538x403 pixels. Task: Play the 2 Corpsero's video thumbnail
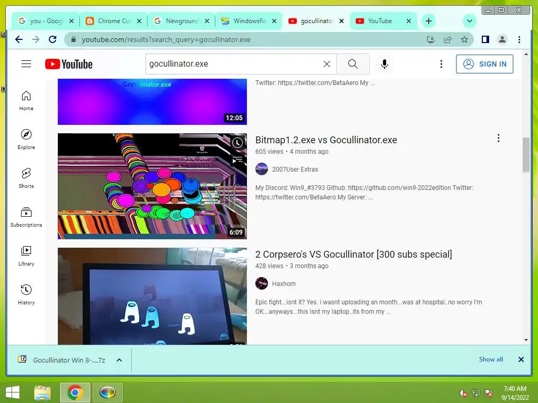click(x=152, y=296)
